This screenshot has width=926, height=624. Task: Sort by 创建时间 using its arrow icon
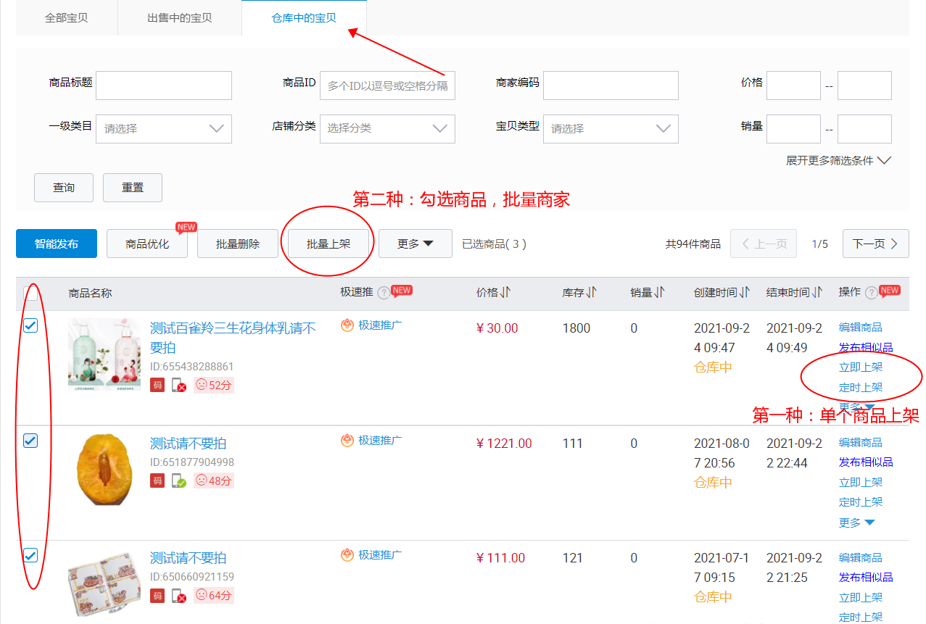pos(745,292)
